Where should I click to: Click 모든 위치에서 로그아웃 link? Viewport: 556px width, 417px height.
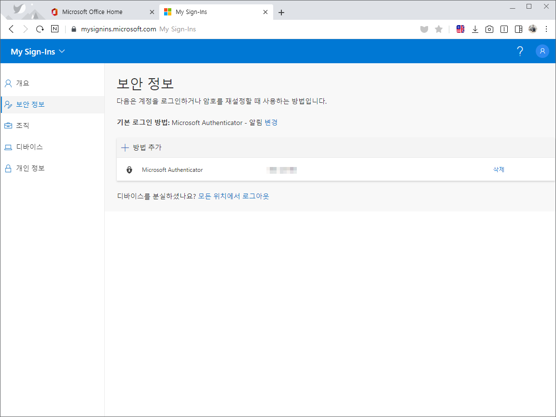pyautogui.click(x=233, y=196)
